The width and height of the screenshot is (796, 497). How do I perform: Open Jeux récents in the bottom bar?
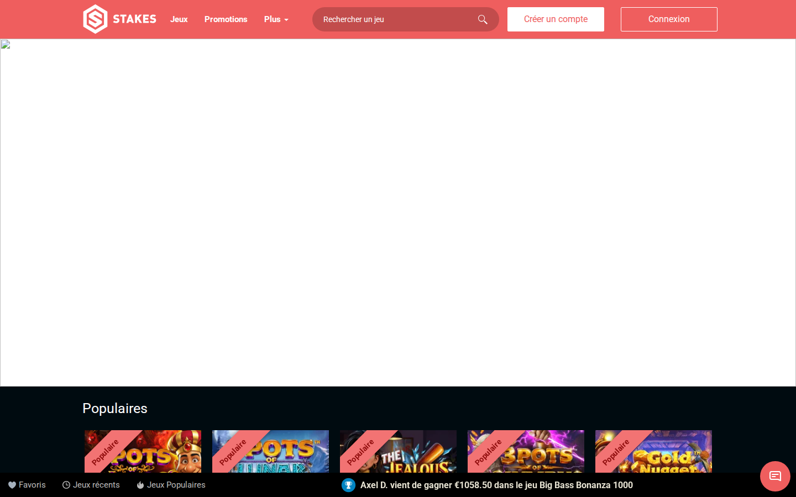click(x=91, y=485)
